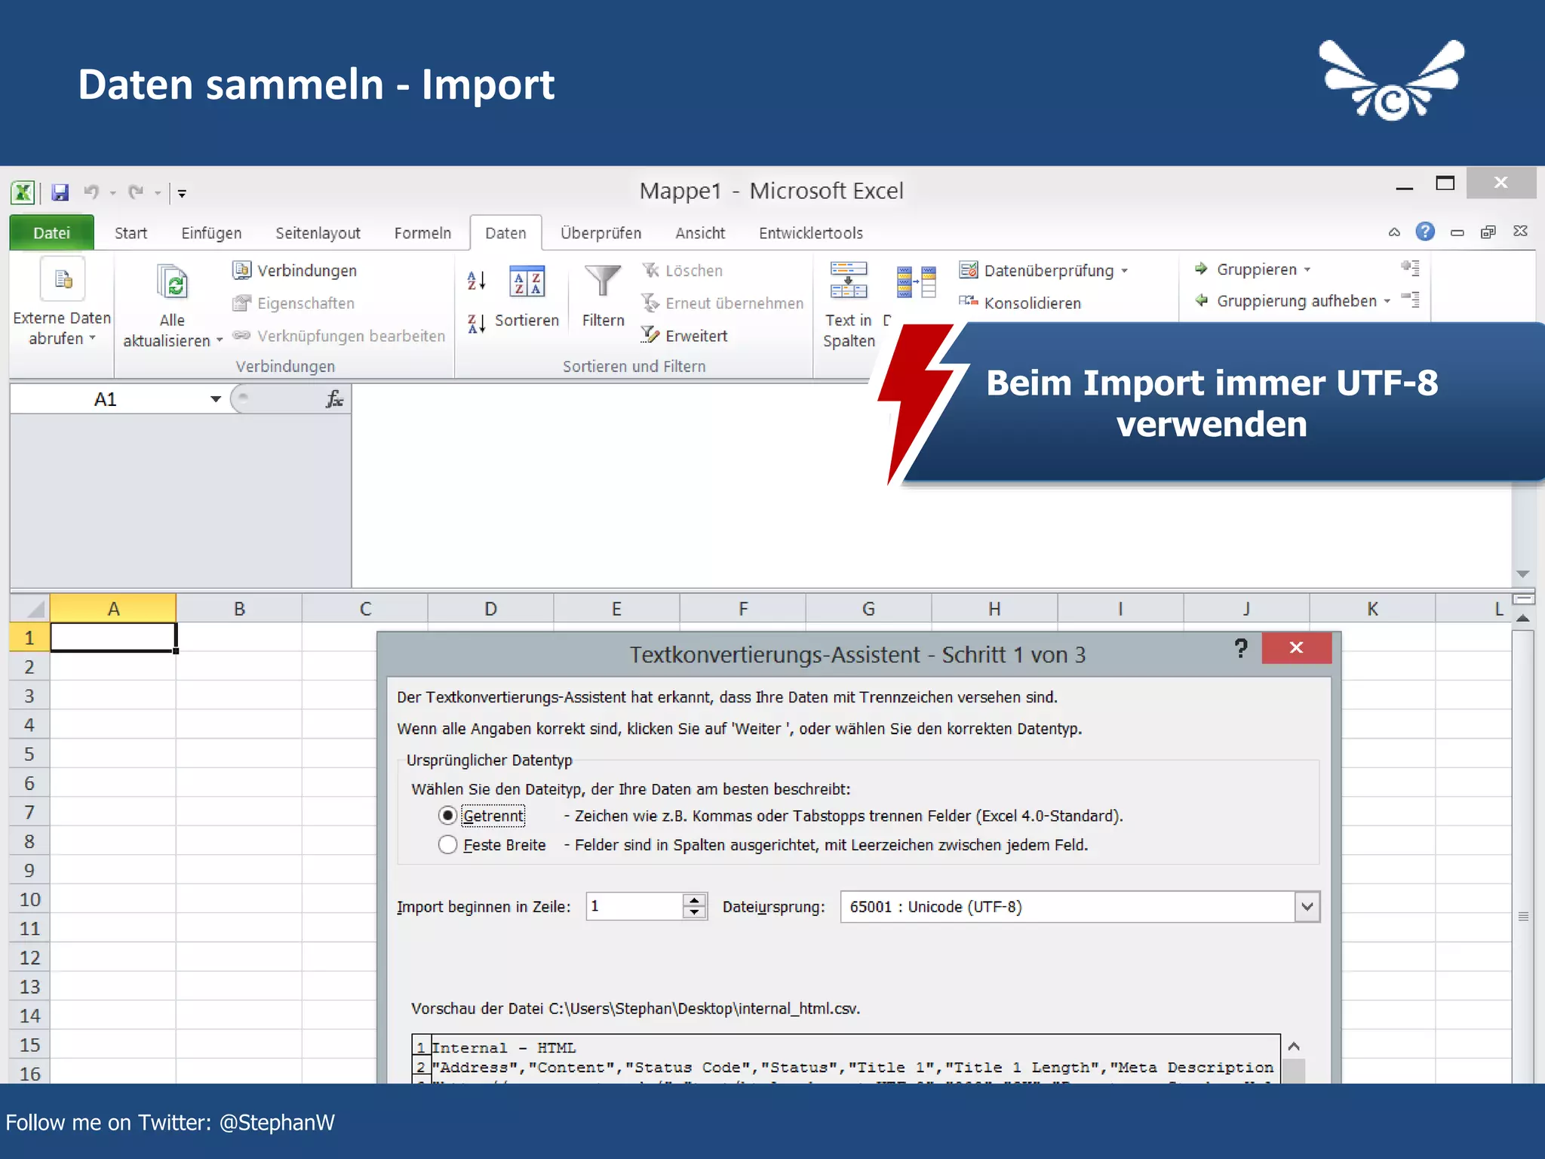Sort descending with the Z-A icon
Image resolution: width=1545 pixels, height=1159 pixels.
tap(476, 324)
